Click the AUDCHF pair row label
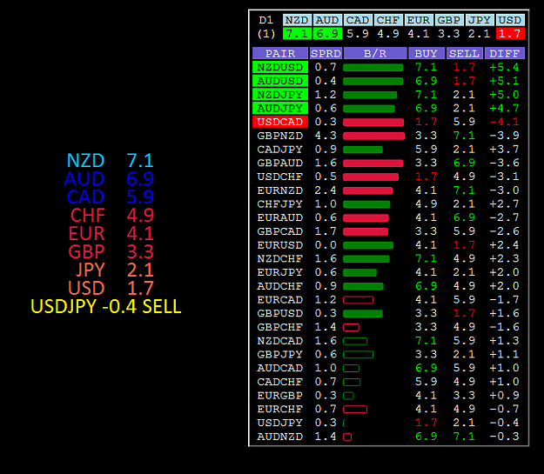This screenshot has width=544, height=474. 280,286
